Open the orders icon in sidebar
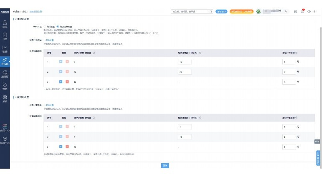Image resolution: width=322 pixels, height=177 pixels. (5, 36)
